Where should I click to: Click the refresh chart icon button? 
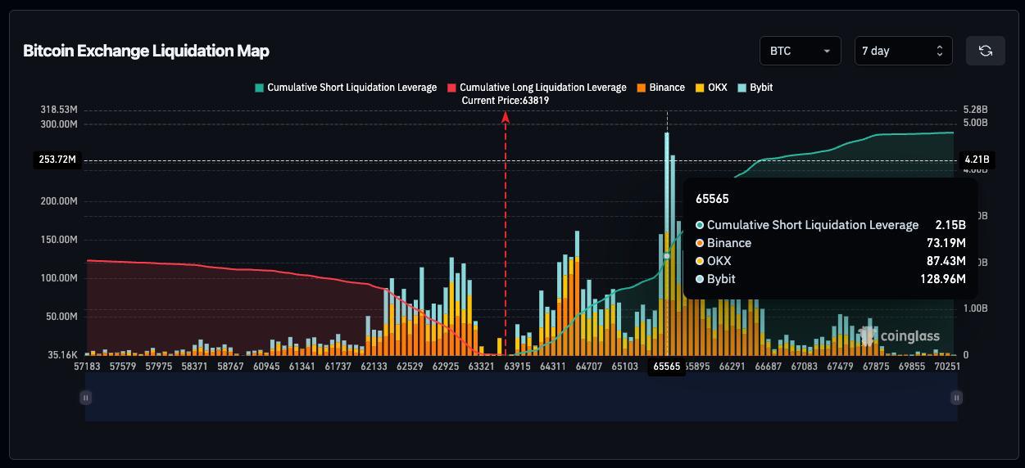coord(986,51)
